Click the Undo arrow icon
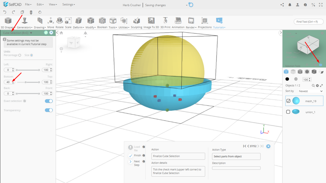The width and height of the screenshot is (326, 183). pos(5,12)
